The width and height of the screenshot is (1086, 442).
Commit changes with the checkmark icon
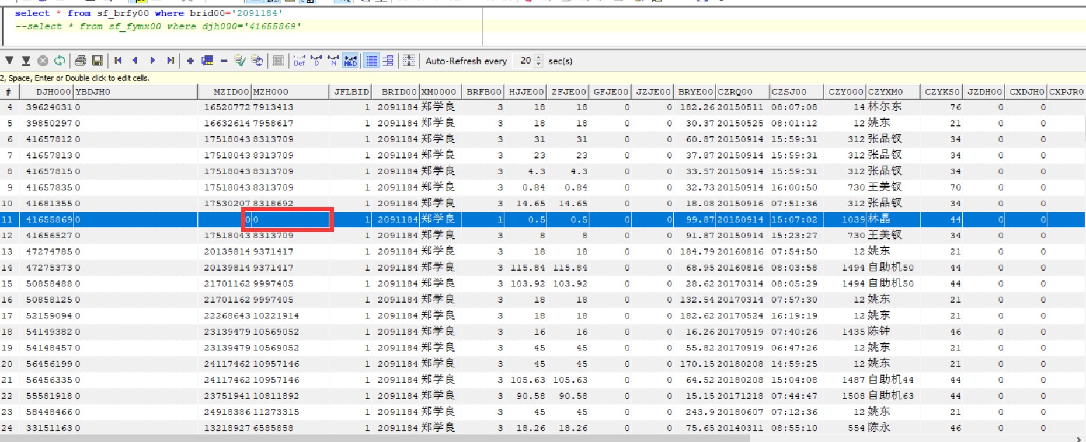pos(240,61)
